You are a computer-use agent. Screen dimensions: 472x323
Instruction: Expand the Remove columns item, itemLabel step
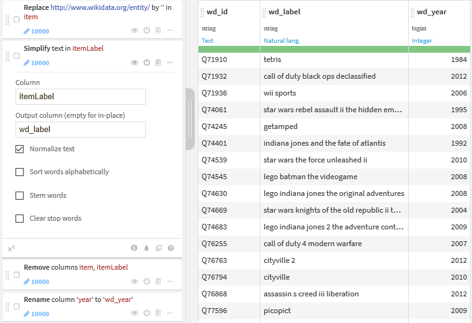[x=76, y=267]
